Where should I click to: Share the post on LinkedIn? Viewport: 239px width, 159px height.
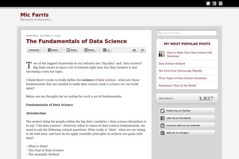pos(90,50)
